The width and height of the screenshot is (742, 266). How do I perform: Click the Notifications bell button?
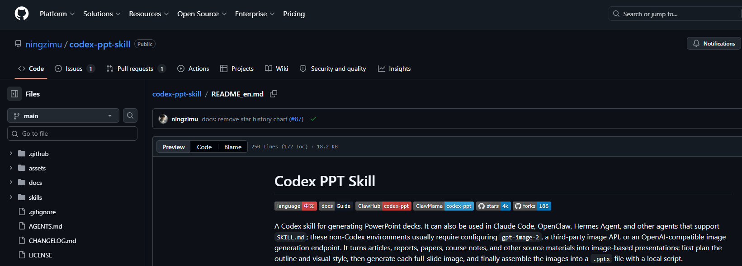pos(714,43)
